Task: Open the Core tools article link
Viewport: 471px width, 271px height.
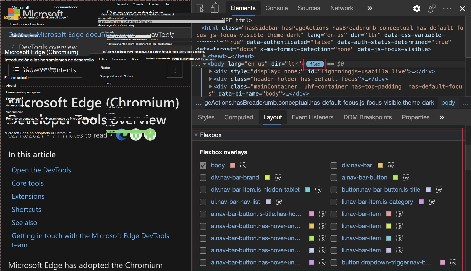Action: pos(28,183)
